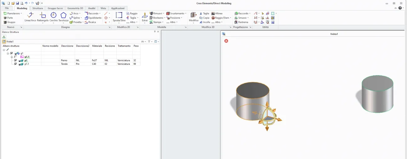Select the Linea/Arco drawing tool
The height and width of the screenshot is (159, 408).
[30, 17]
